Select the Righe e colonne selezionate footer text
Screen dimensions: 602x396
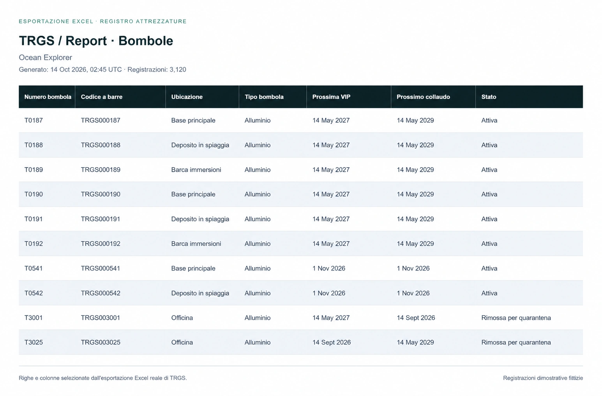(x=103, y=378)
